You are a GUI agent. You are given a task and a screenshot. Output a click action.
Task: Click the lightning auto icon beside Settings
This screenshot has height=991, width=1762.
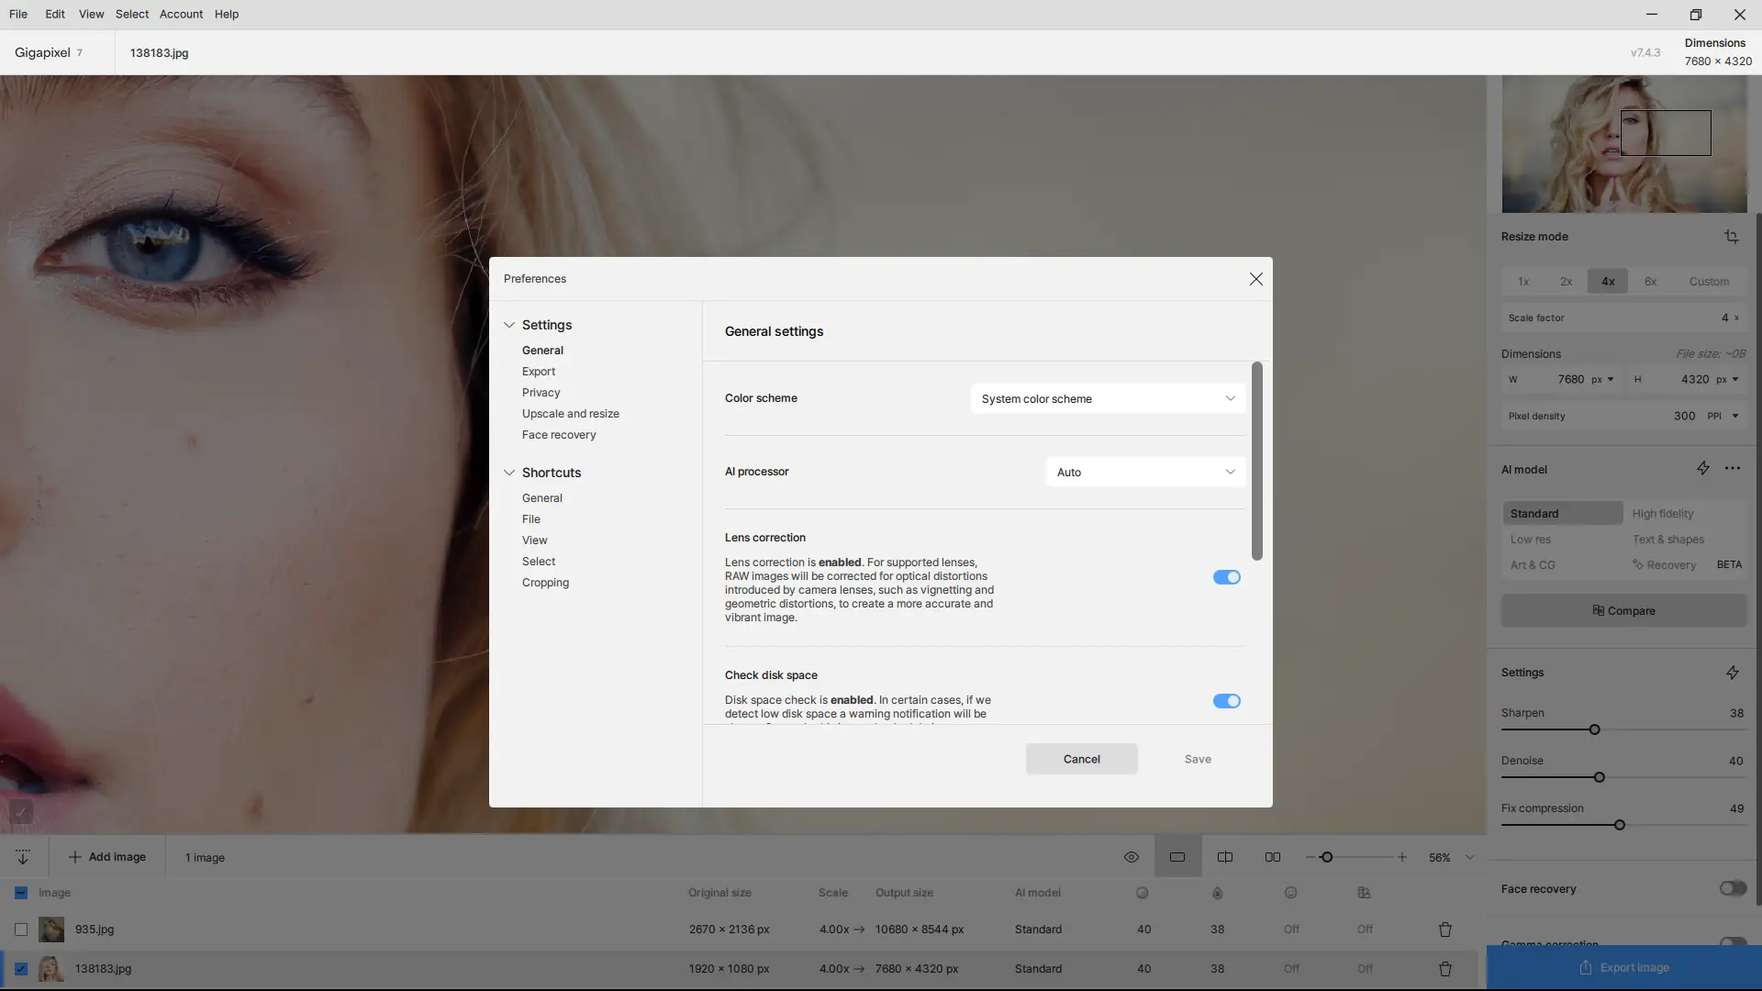(1732, 673)
